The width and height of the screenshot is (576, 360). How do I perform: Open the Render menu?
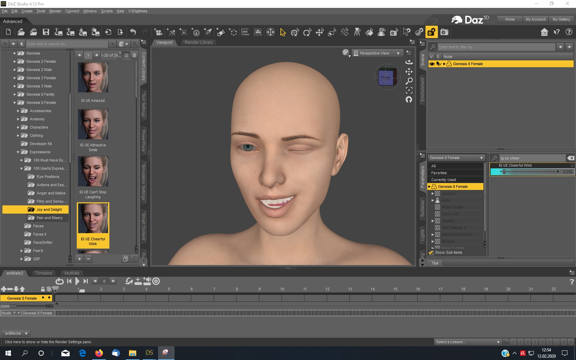(55, 11)
